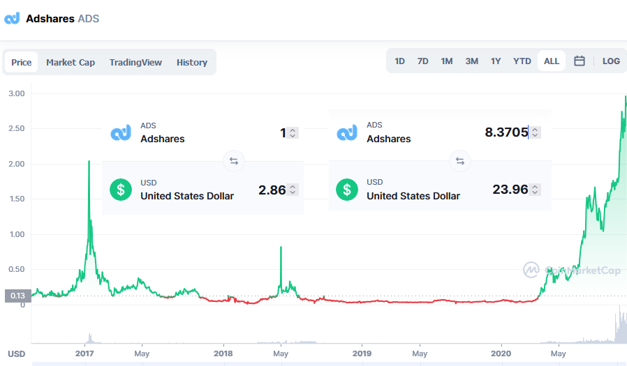Select the 1D time range

(399, 61)
